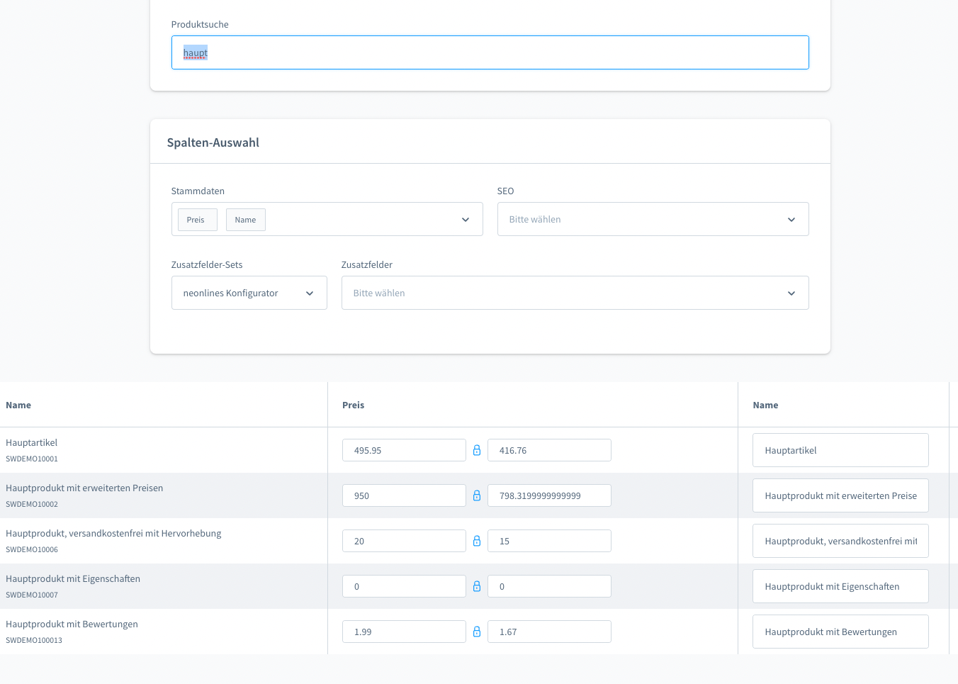
Task: Click the Name tag in Stammdaten
Action: (245, 220)
